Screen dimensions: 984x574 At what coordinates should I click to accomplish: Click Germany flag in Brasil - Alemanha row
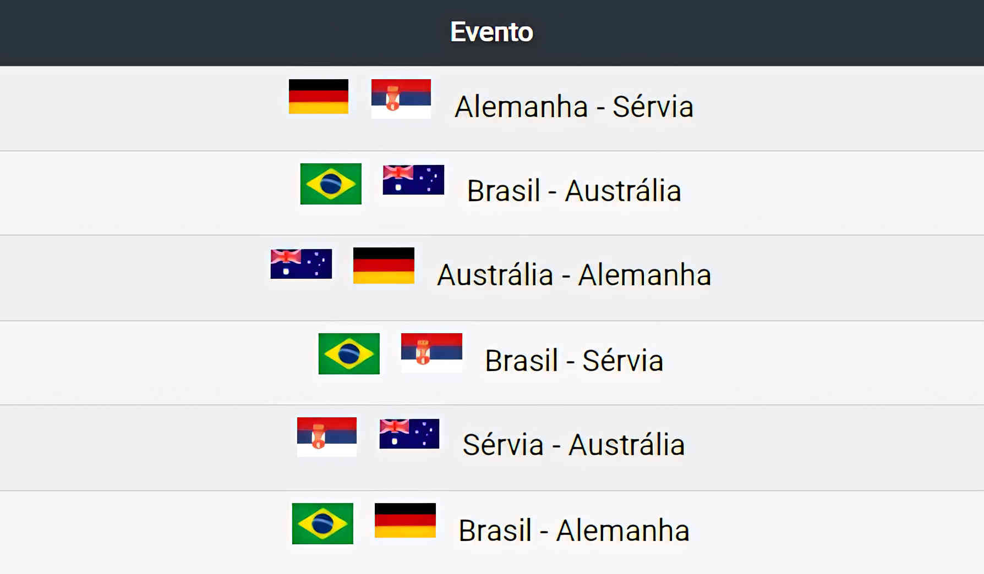tap(405, 520)
